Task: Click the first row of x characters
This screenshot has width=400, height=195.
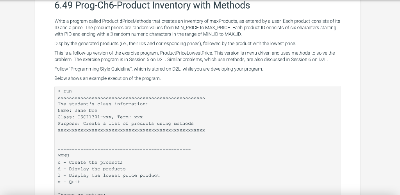Action: [131, 97]
